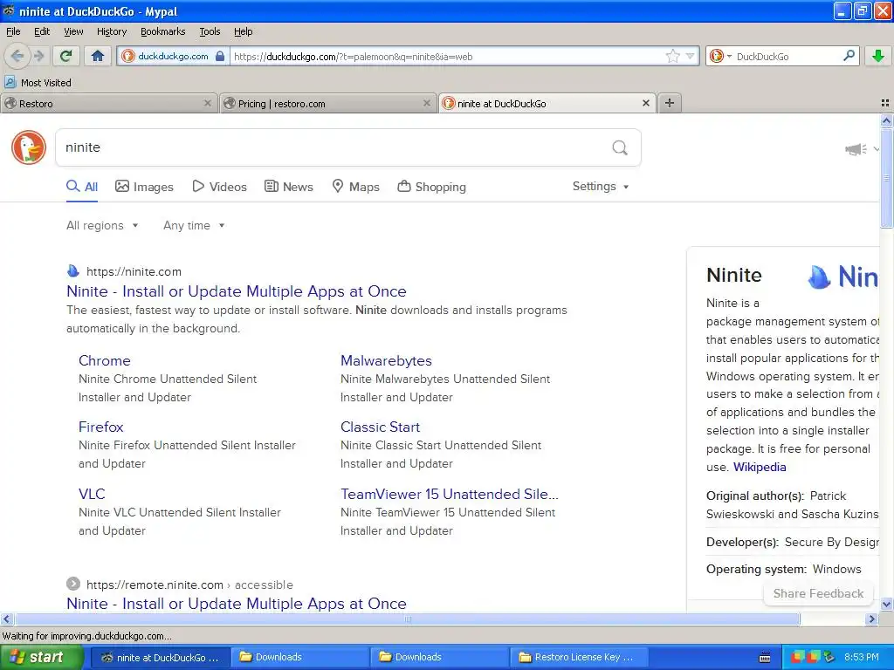The image size is (894, 670).
Task: Open the Wikipedia link in Ninite panel
Action: pos(760,468)
